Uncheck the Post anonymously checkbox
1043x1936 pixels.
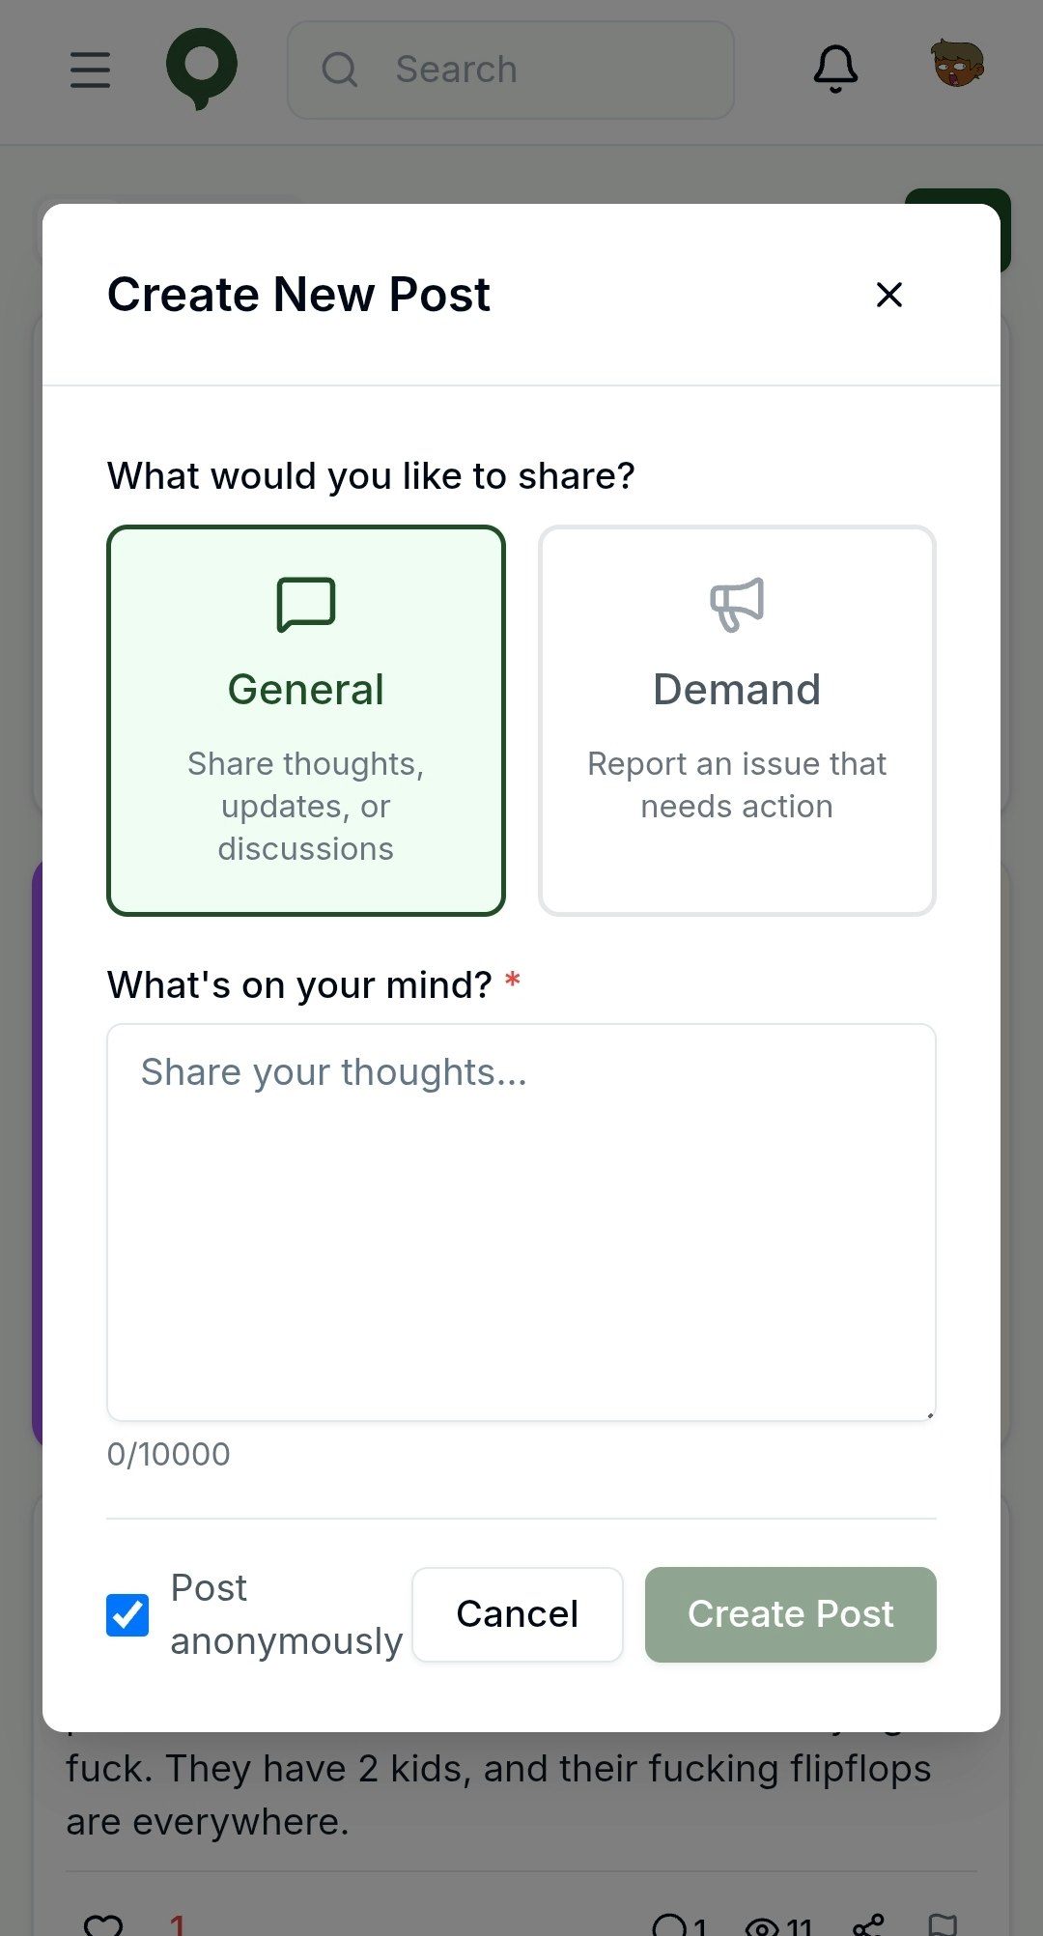coord(127,1614)
